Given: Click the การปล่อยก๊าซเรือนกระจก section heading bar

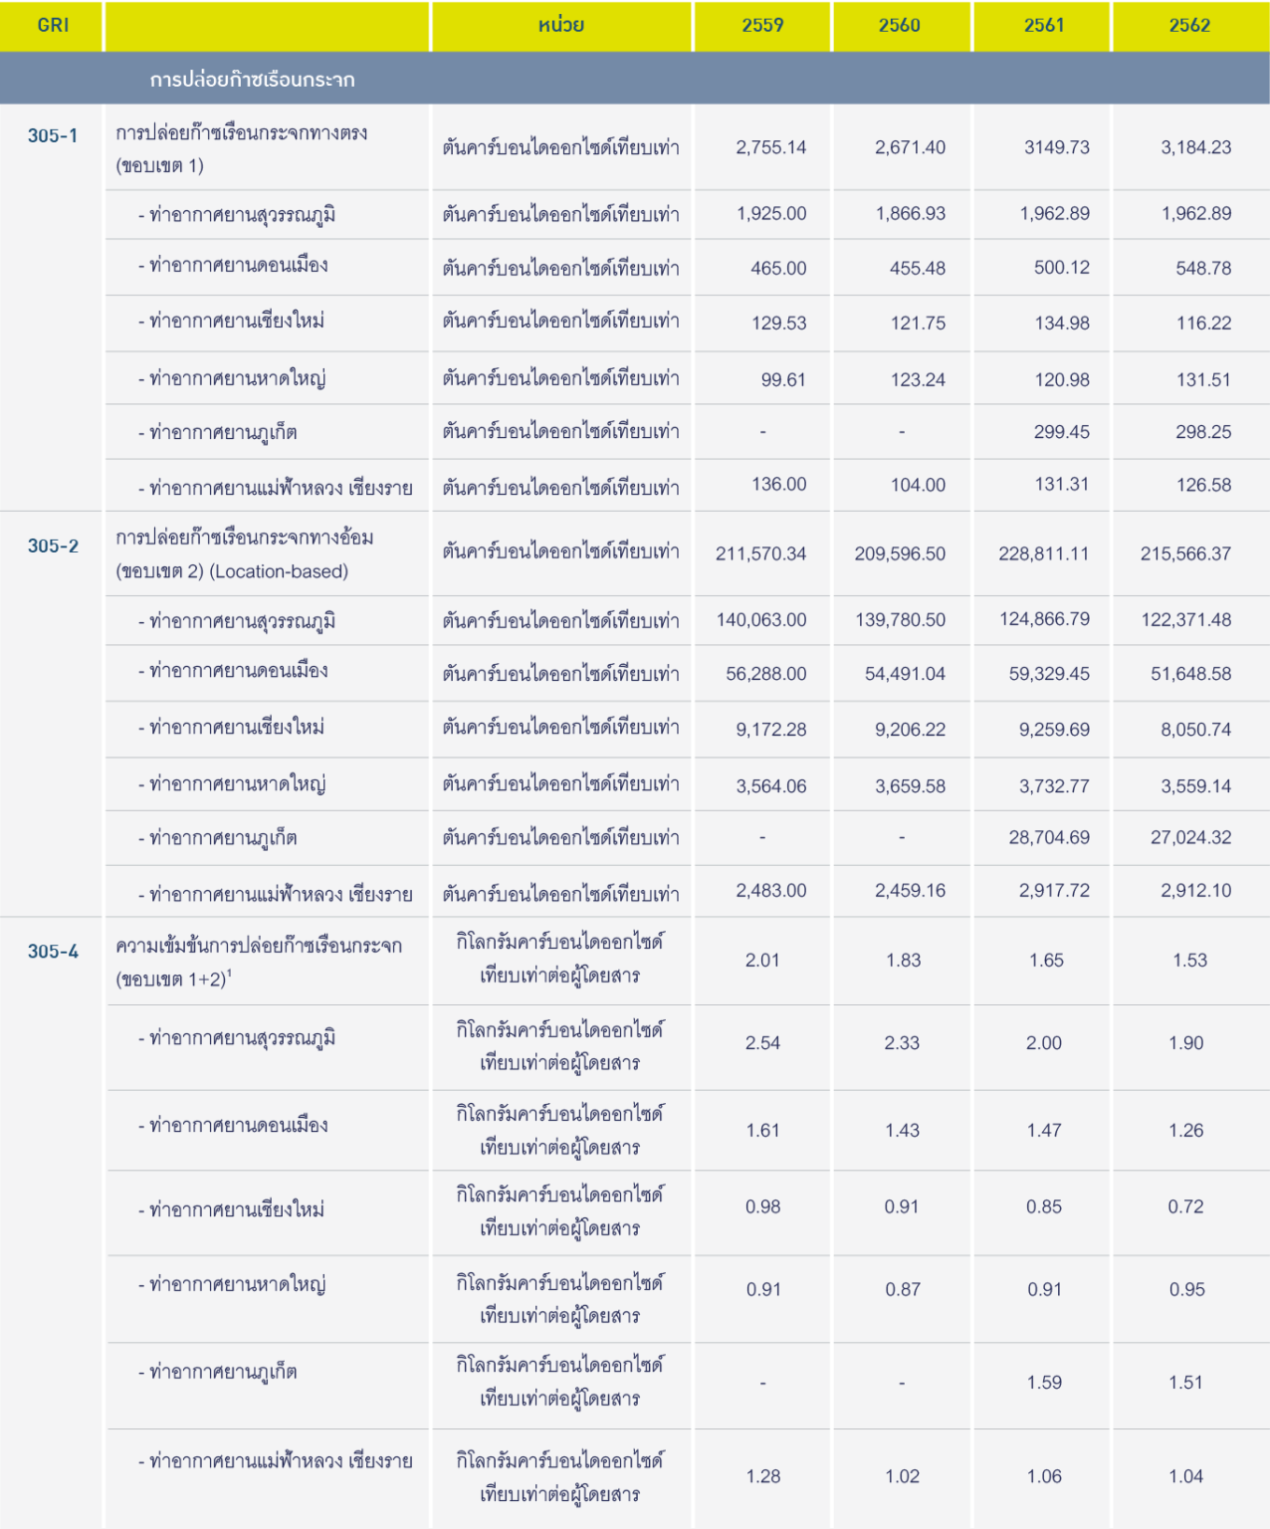Looking at the screenshot, I should click(253, 80).
